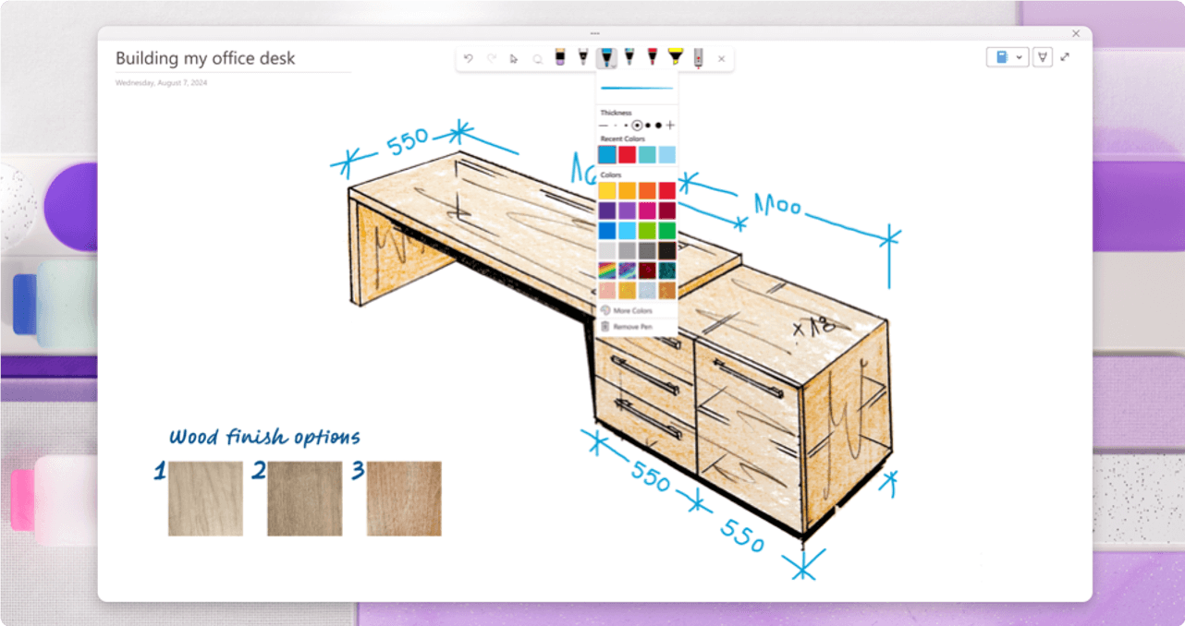1185x626 pixels.
Task: Close the drawing toolbar with the X
Action: (721, 59)
